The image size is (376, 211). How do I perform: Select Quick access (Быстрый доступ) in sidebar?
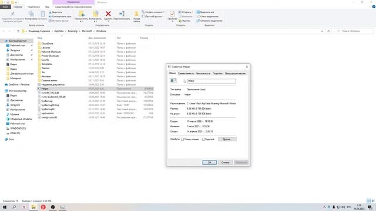(x=17, y=41)
